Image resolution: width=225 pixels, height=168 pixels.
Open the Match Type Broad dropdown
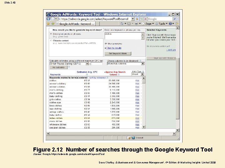138,74
